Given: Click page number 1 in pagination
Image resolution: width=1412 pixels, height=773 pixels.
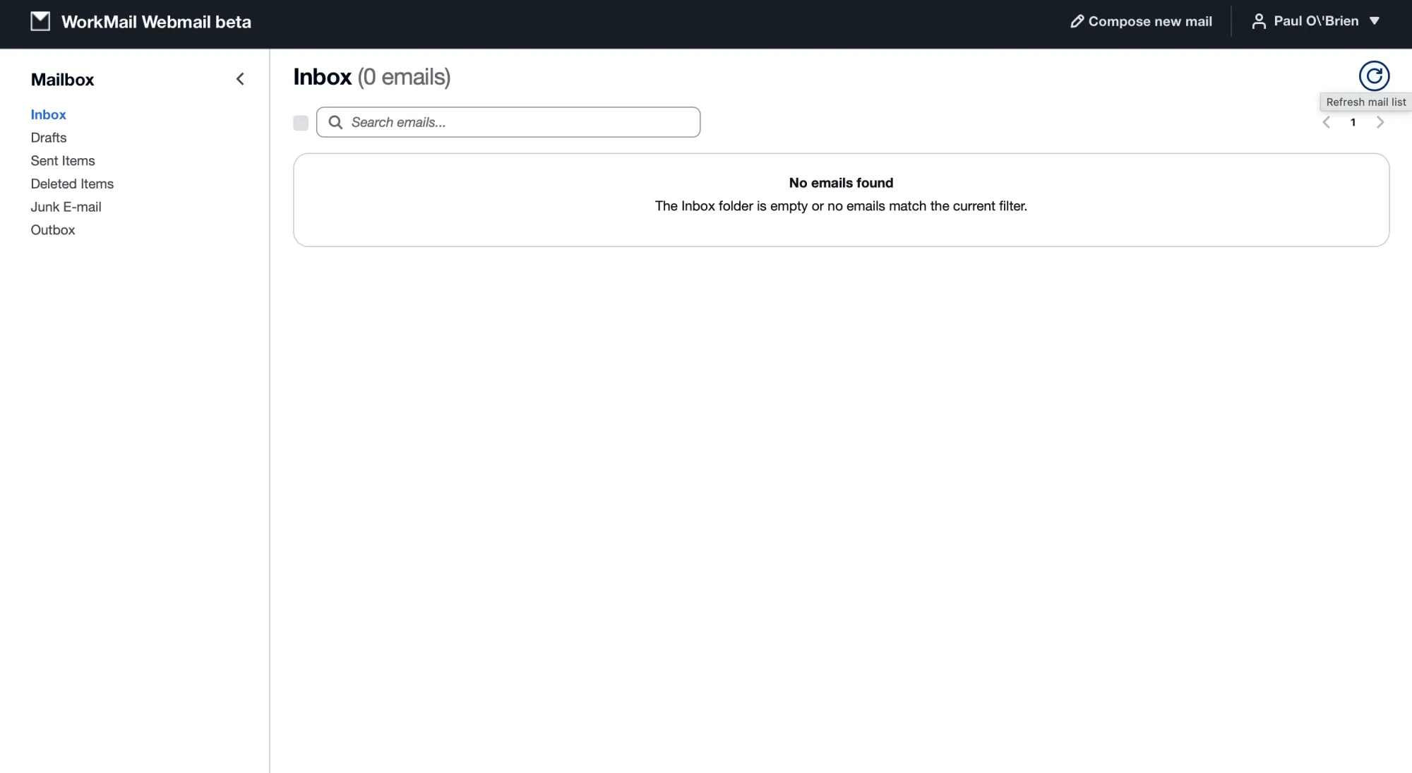Looking at the screenshot, I should pos(1353,122).
